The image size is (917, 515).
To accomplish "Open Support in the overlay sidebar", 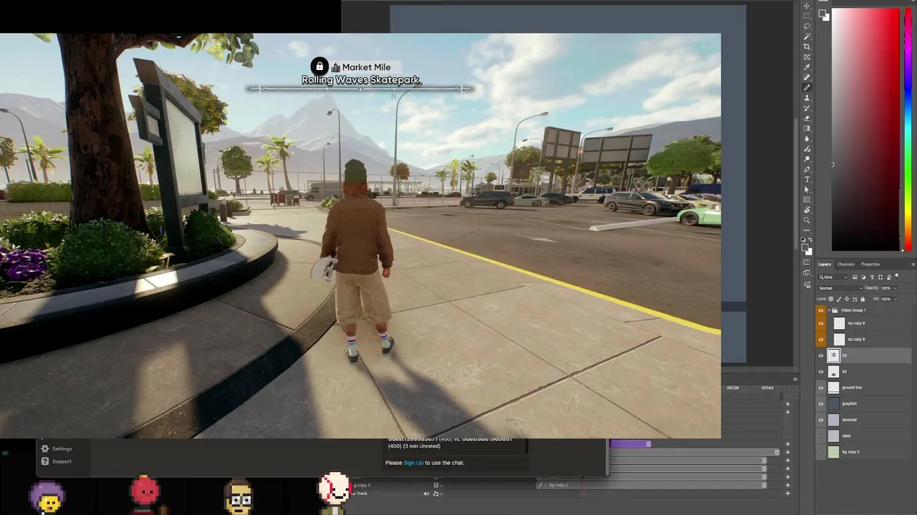I will (56, 461).
